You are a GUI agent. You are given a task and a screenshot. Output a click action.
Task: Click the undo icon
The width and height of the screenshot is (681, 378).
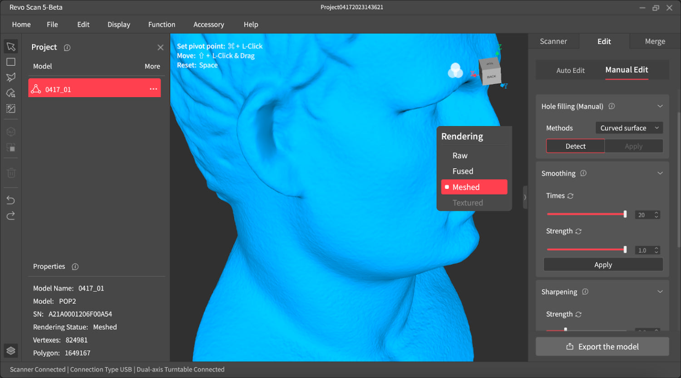(11, 199)
